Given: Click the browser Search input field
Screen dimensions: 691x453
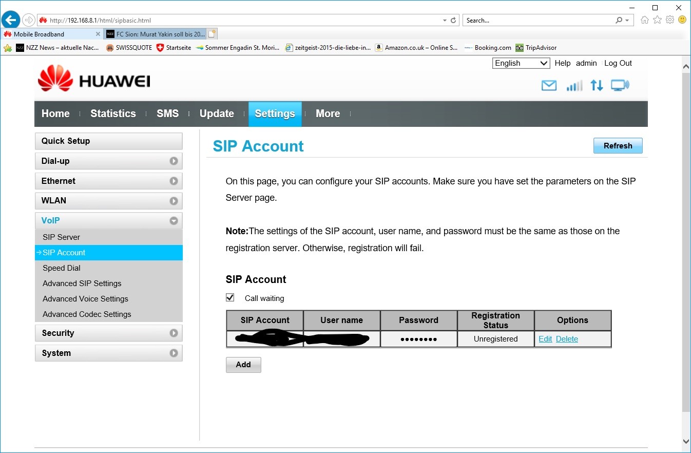Looking at the screenshot, I should 539,21.
